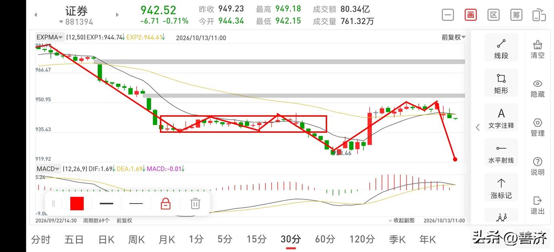The image size is (554, 252).
Task: Switch to the 日K tab
Action: pos(106,239)
